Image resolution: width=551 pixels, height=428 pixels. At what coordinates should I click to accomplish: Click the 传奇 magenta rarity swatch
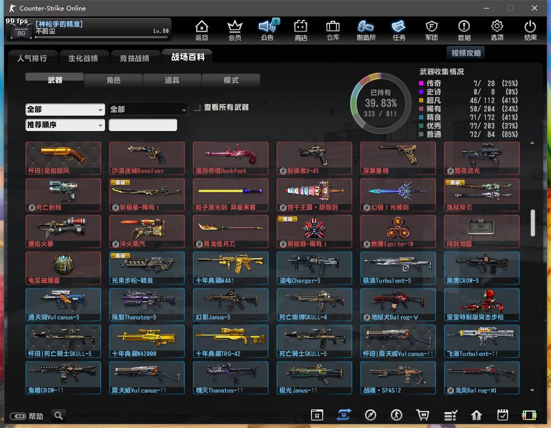(421, 83)
